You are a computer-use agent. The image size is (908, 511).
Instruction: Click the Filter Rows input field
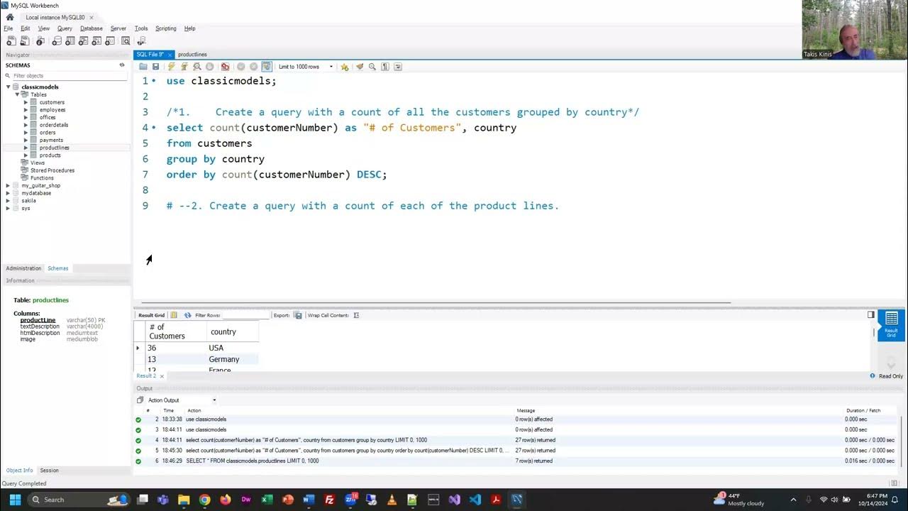[245, 315]
